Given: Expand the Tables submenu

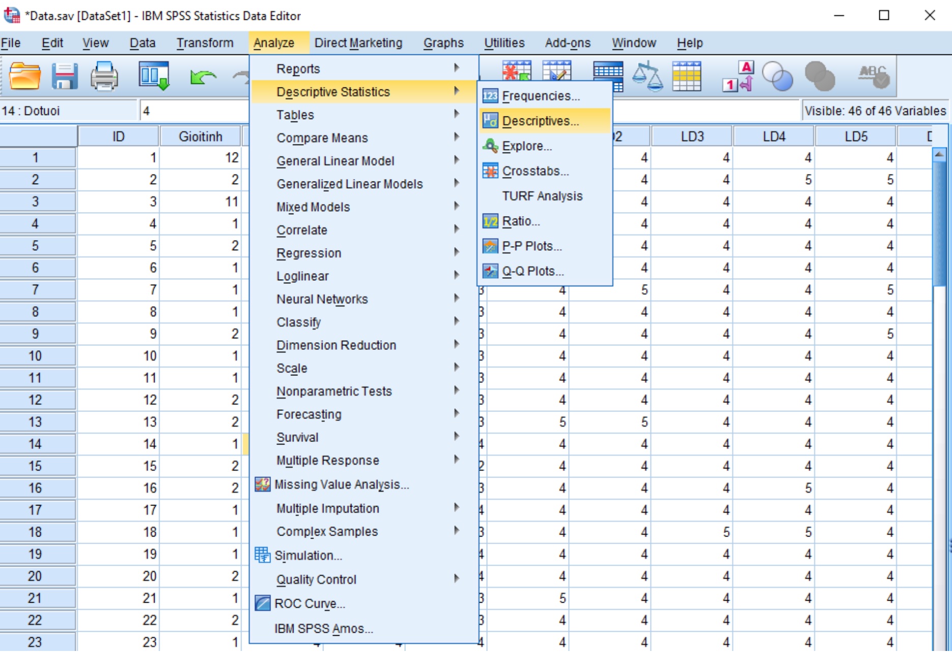Looking at the screenshot, I should pos(364,115).
